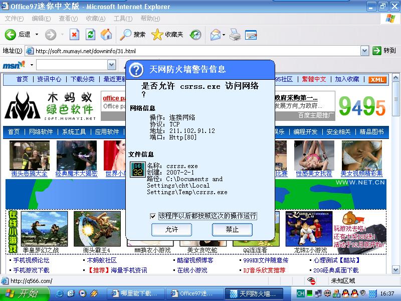Viewport: 401px width, 301px height.
Task: Open 下载分类 link in site nav
Action: pyautogui.click(x=83, y=79)
